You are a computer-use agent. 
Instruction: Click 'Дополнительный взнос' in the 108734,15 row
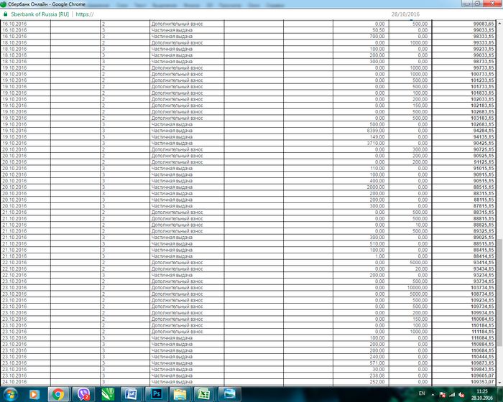[x=177, y=294]
